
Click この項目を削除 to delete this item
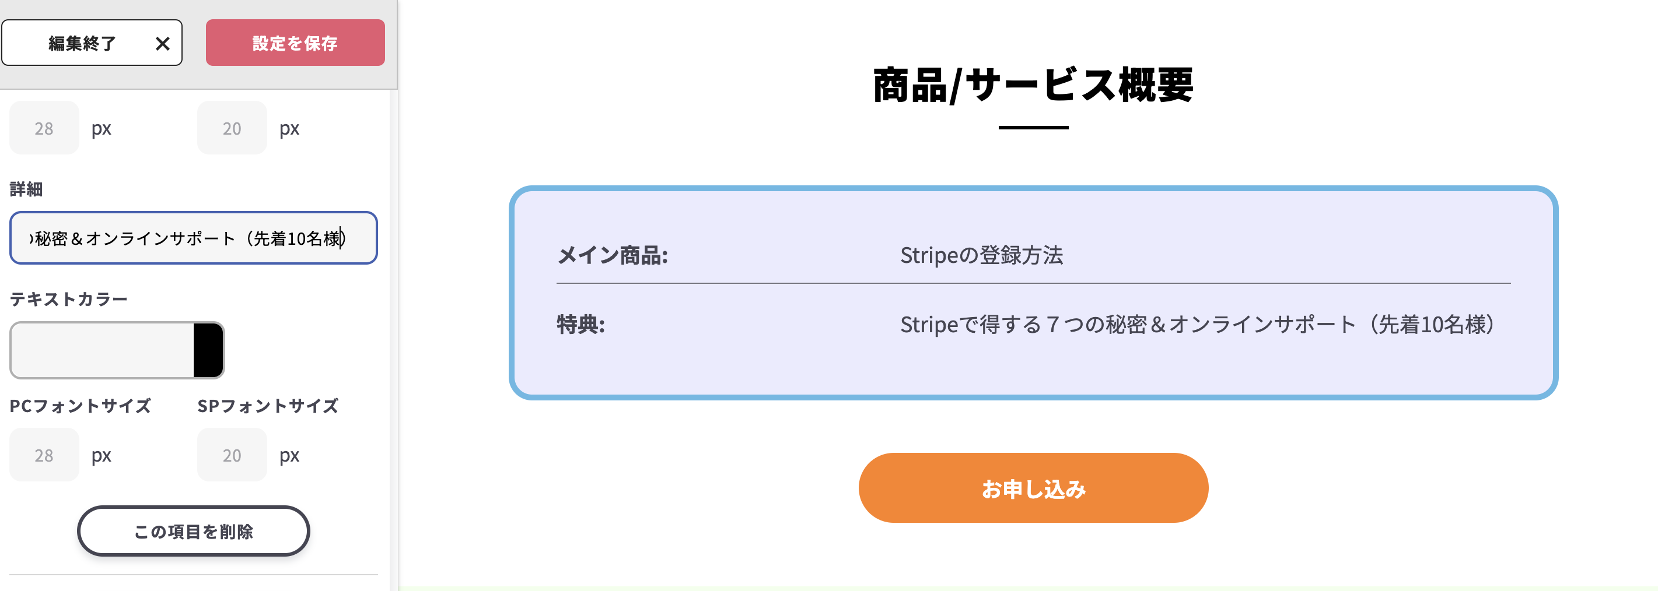tap(193, 531)
